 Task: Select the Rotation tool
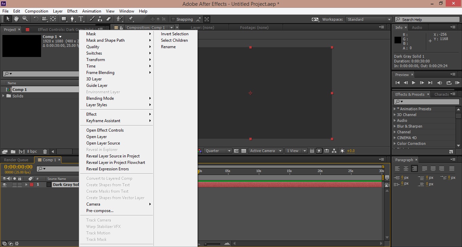point(36,19)
